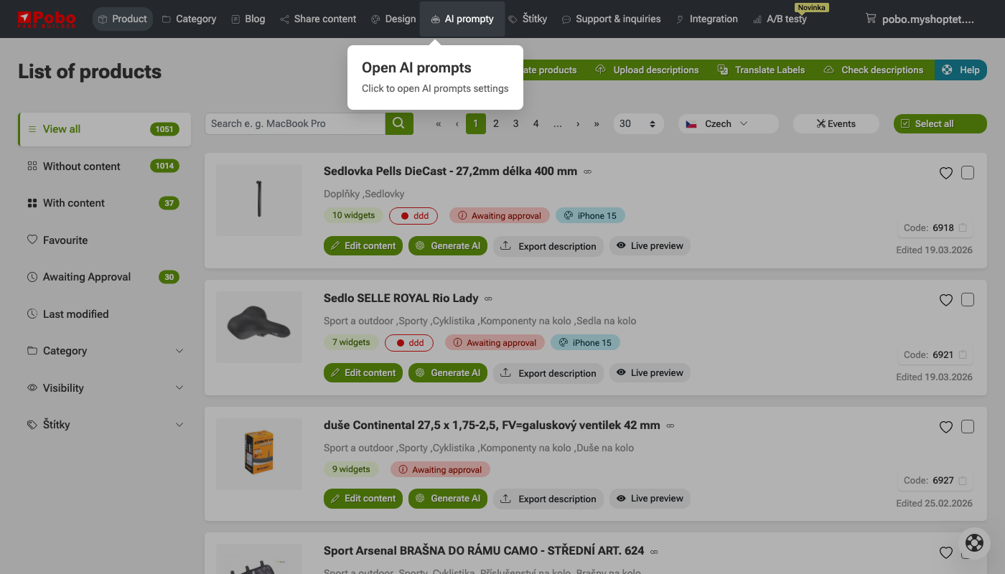
Task: Click the shopping cart icon
Action: [x=872, y=19]
